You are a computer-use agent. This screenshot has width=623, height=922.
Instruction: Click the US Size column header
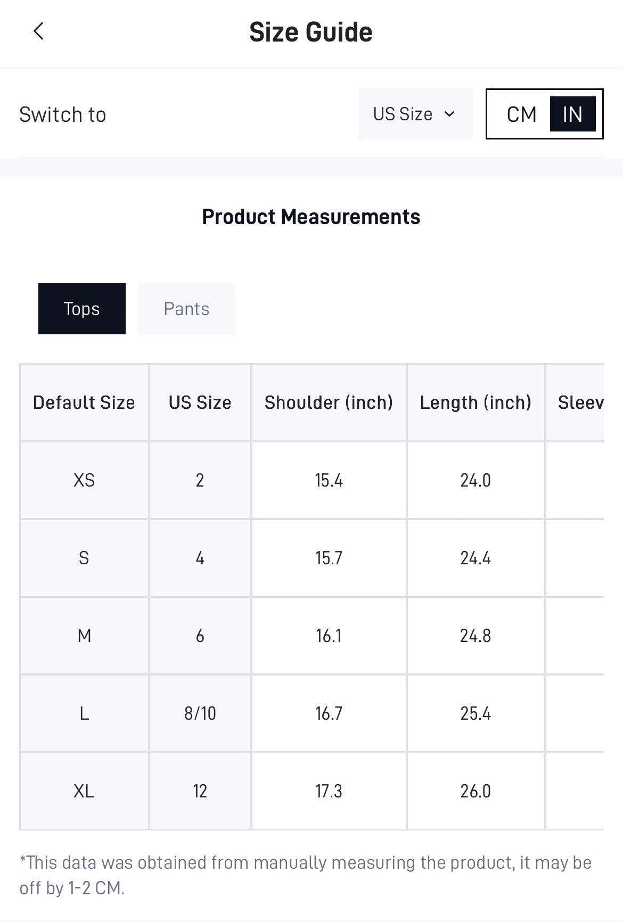tap(200, 402)
